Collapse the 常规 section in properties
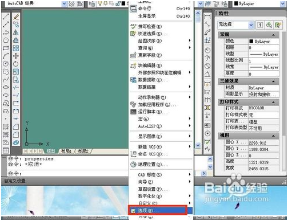This screenshot has width=288, height=221. 273,35
